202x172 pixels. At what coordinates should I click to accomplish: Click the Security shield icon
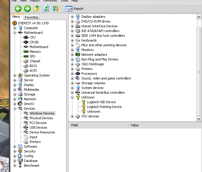tap(20, 151)
